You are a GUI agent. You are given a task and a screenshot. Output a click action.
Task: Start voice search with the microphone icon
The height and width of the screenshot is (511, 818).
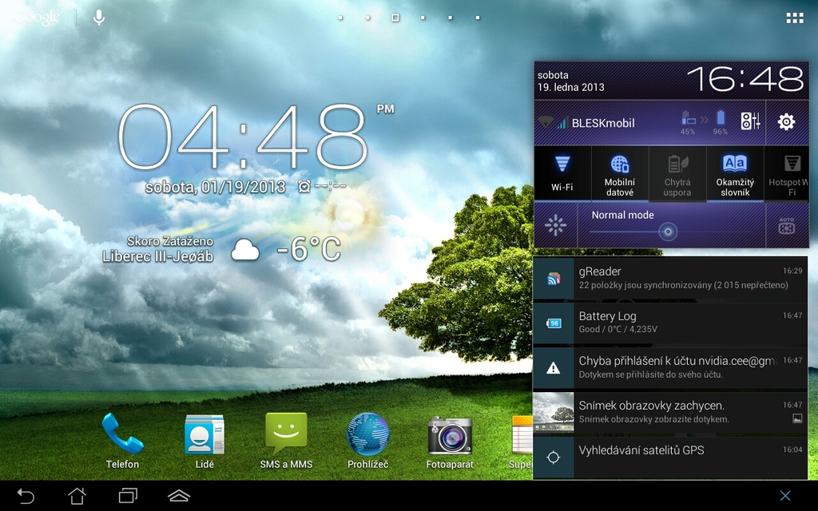tap(99, 16)
